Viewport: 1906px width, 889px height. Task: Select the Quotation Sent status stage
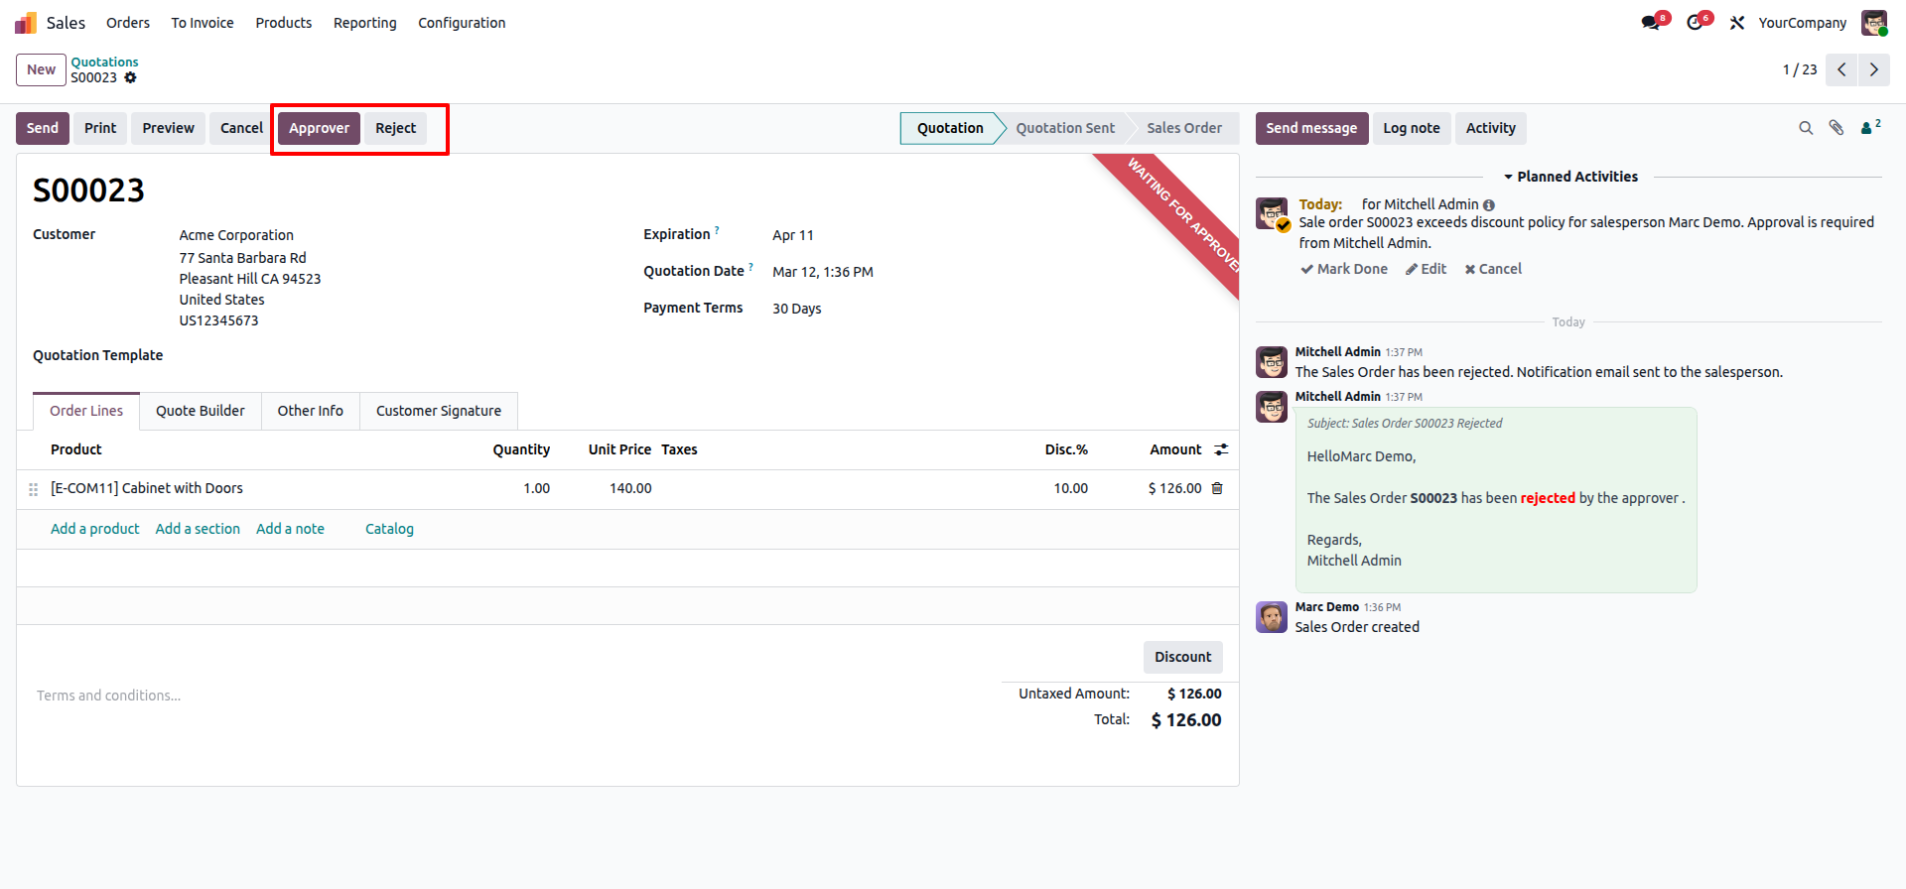[1064, 128]
